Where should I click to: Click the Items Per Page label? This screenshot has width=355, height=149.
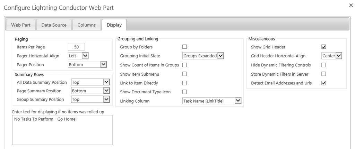pyautogui.click(x=31, y=47)
